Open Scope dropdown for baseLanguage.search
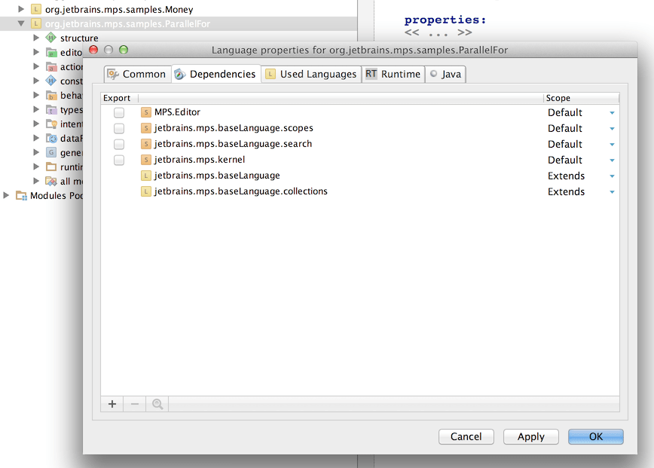 pos(612,145)
